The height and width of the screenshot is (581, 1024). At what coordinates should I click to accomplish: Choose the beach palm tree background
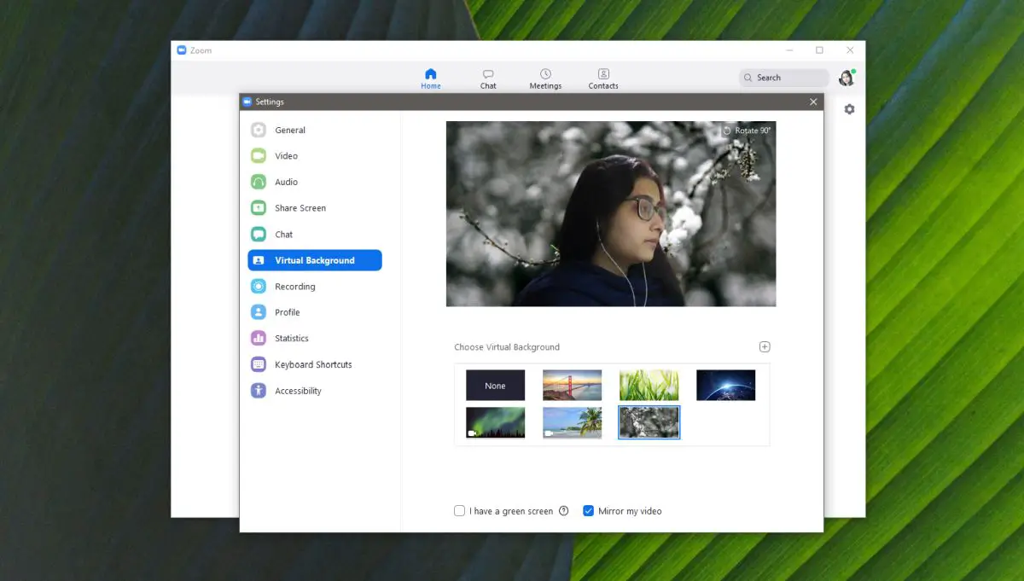(573, 422)
